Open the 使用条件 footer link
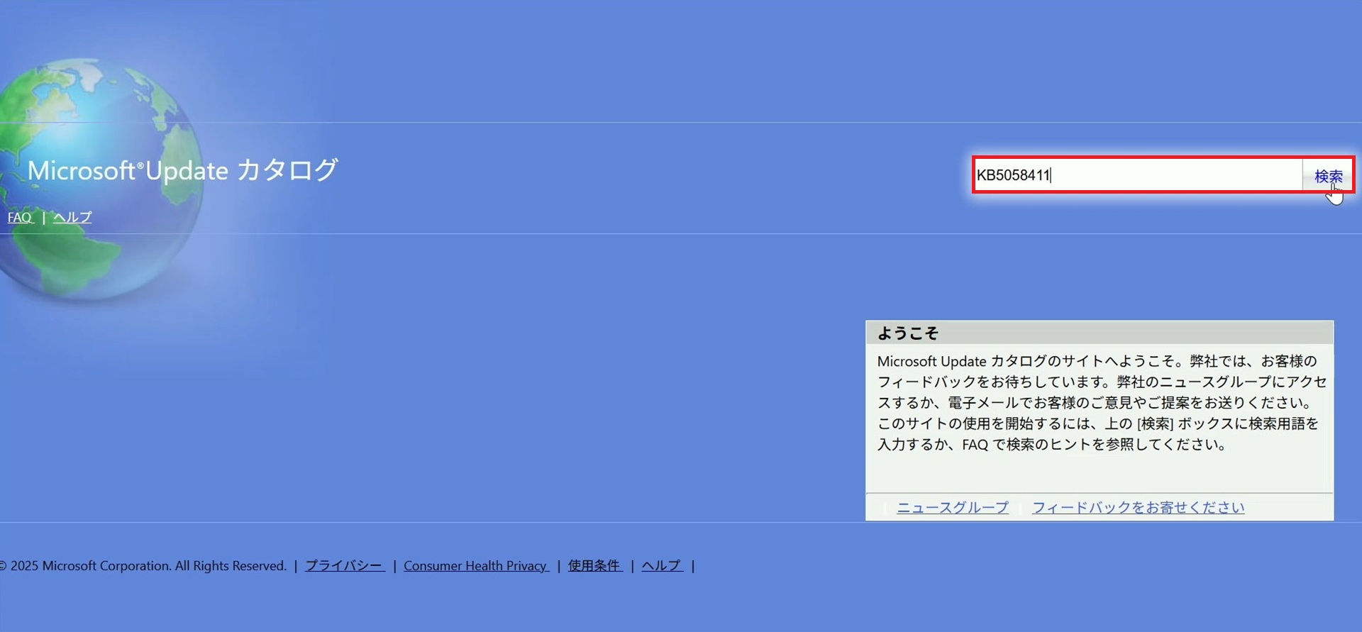Image resolution: width=1362 pixels, height=632 pixels. click(x=594, y=566)
